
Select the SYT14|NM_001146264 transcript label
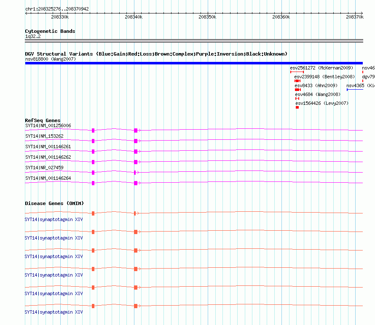[48, 178]
